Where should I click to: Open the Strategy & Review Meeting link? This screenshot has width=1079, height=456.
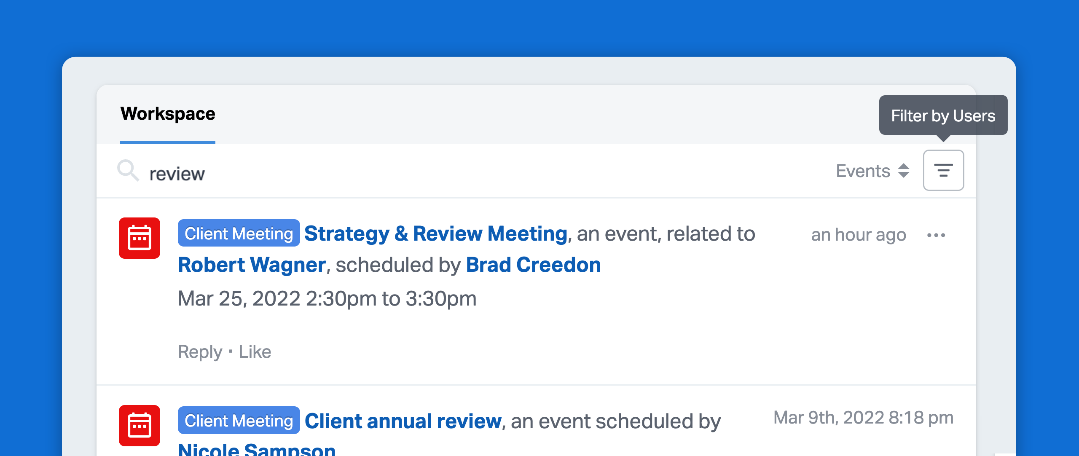(436, 233)
